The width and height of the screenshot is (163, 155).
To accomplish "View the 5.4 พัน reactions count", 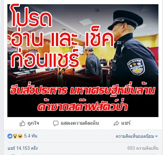I will point(31,136).
